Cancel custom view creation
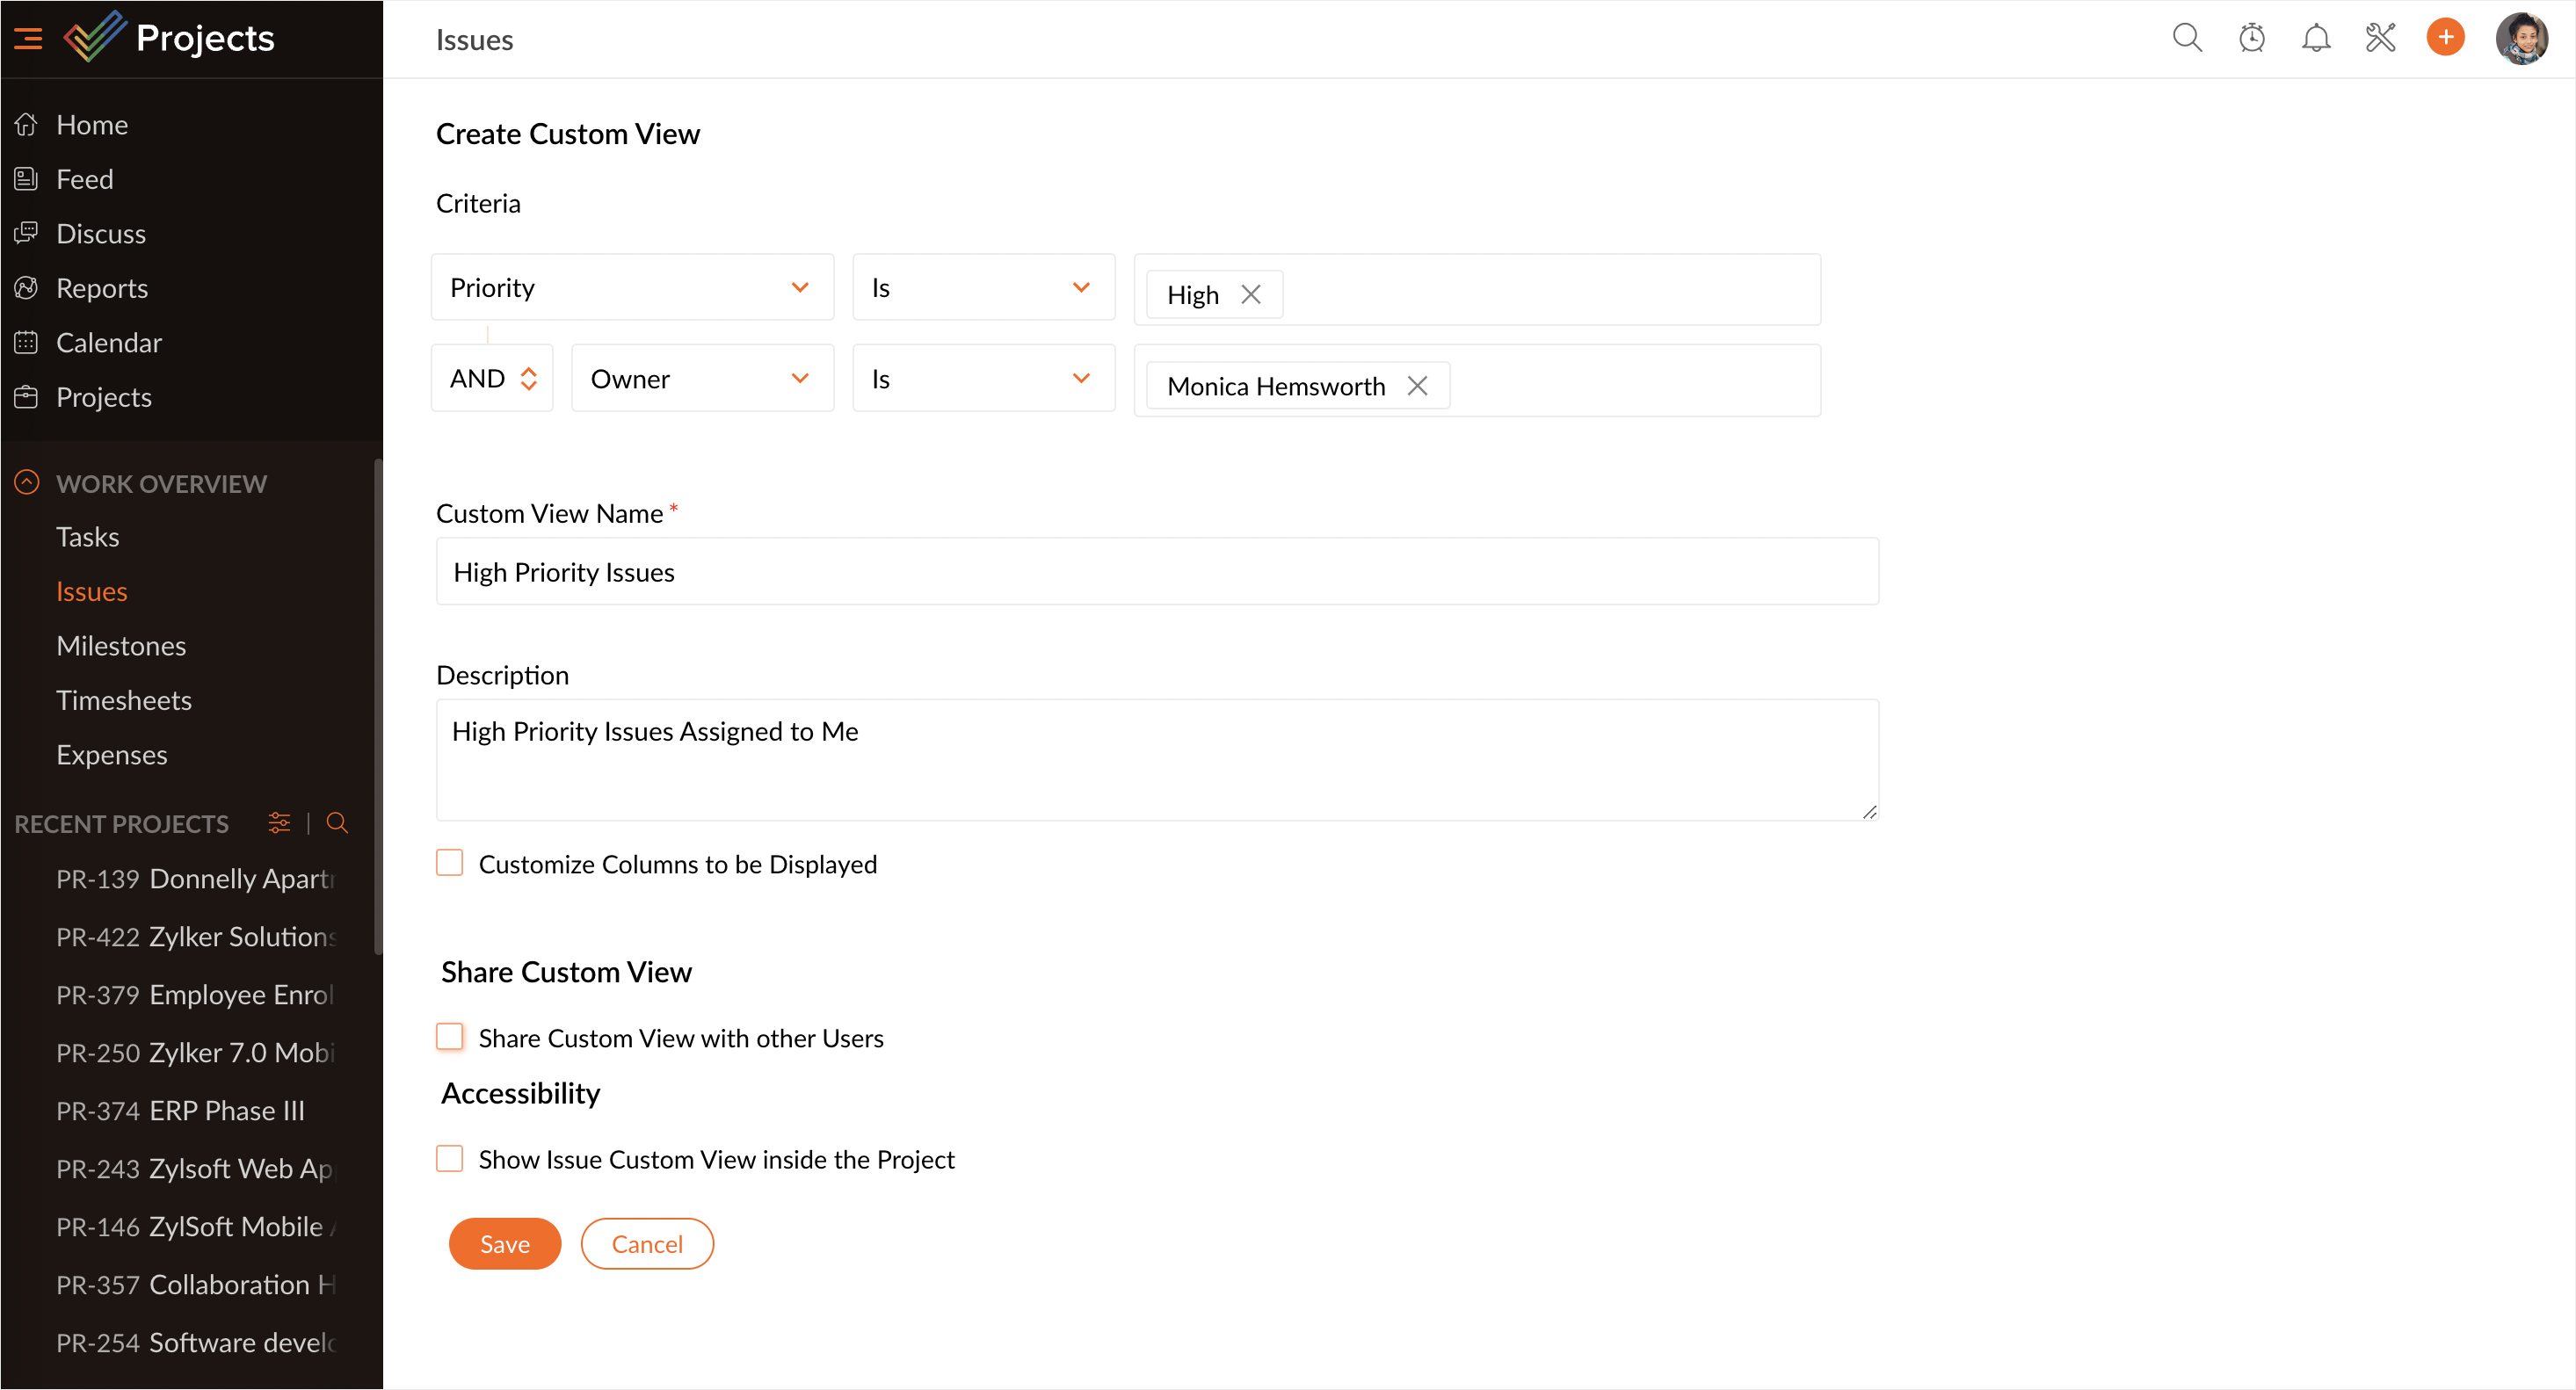Viewport: 2576px width, 1390px height. coord(647,1243)
